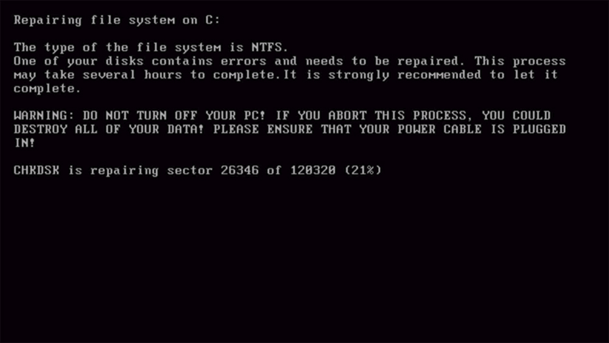Click the (21%) progress percentage
Screen dimensions: 609x343
pos(363,170)
